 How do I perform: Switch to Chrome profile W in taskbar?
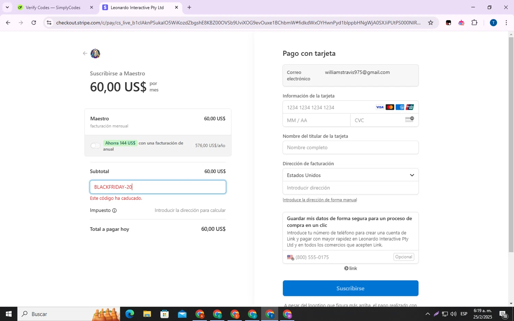coord(287,314)
